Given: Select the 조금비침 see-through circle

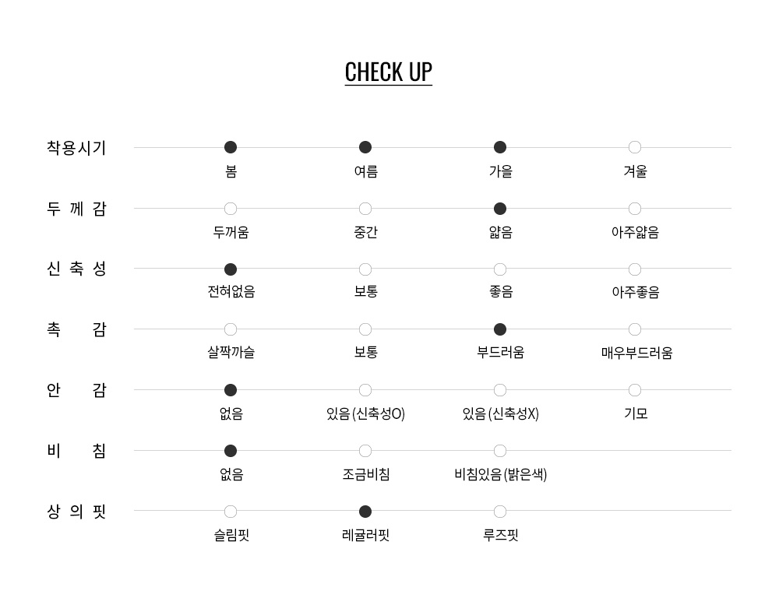Looking at the screenshot, I should pyautogui.click(x=365, y=451).
